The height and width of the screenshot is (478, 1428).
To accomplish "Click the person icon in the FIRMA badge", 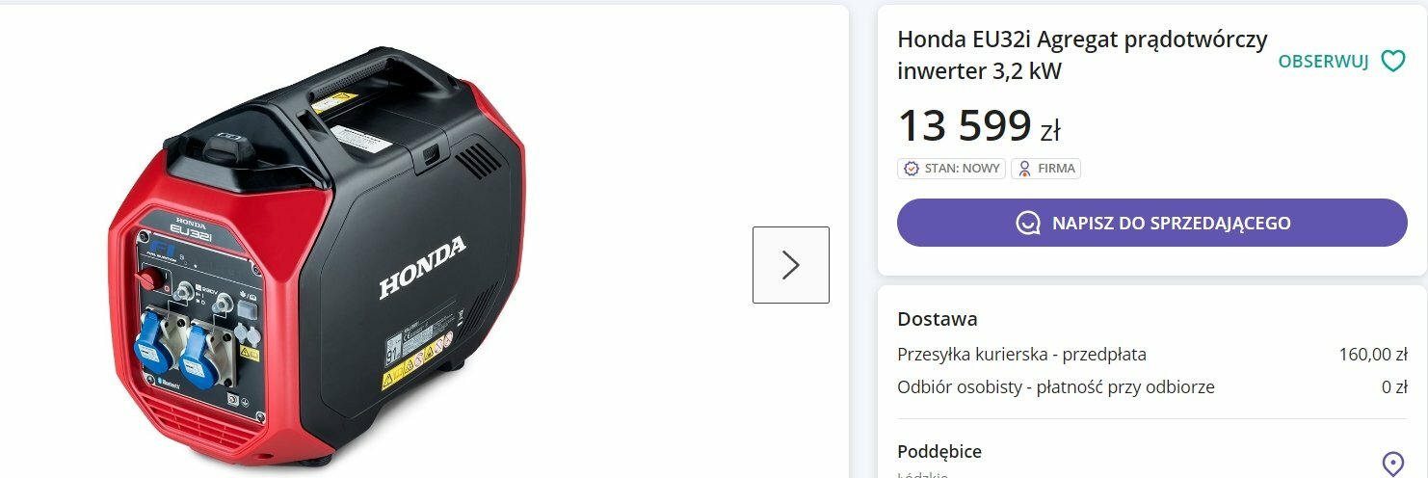I will coord(1024,169).
